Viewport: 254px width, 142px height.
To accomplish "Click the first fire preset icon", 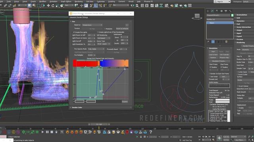I will (67, 132).
